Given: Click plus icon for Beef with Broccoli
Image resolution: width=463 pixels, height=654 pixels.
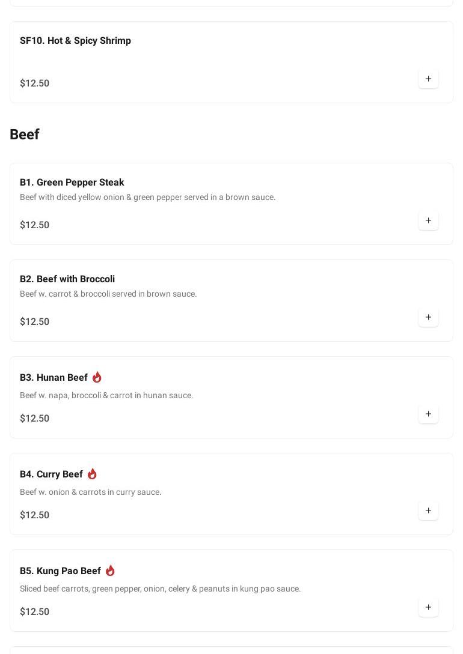Looking at the screenshot, I should pyautogui.click(x=428, y=317).
